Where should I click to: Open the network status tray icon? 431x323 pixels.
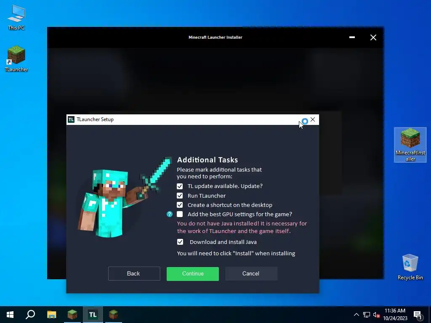pos(367,315)
